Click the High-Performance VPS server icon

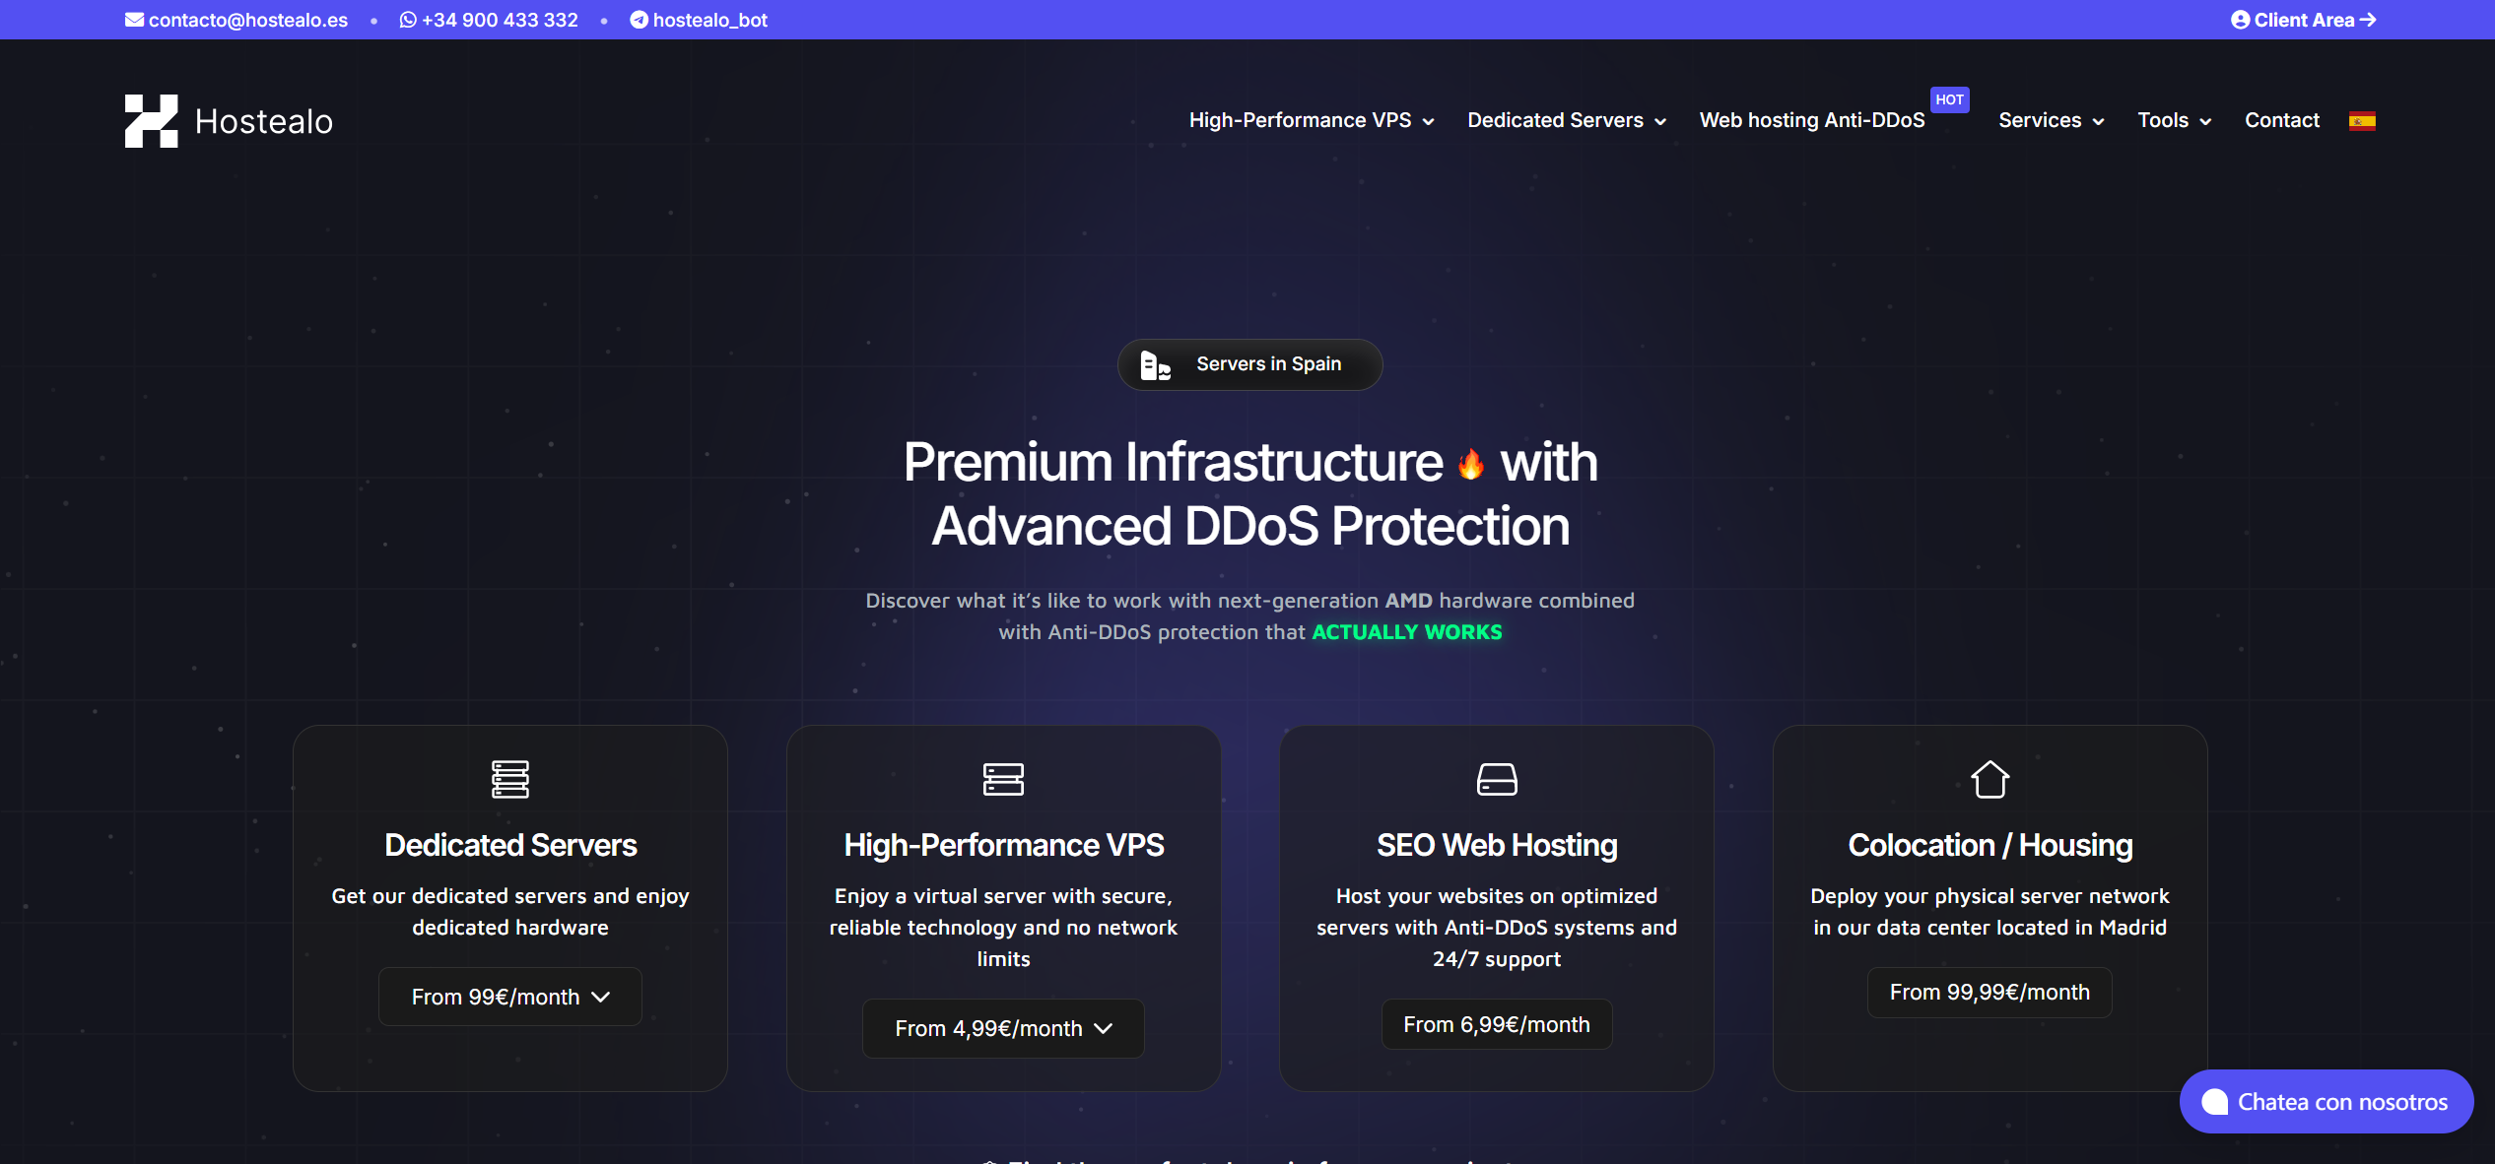pyautogui.click(x=1003, y=779)
